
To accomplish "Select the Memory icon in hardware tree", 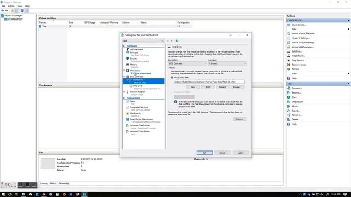I will pos(128,65).
